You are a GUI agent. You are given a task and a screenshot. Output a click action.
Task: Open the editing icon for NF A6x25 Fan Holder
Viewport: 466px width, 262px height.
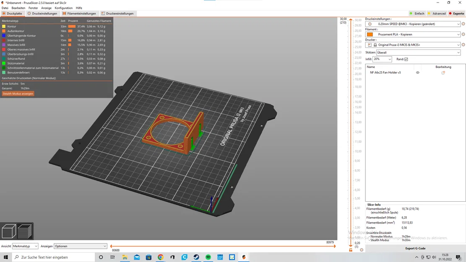(443, 73)
